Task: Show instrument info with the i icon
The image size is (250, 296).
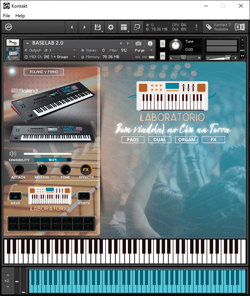Action: 150,43
